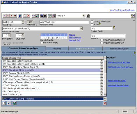Image resolution: width=137 pixels, height=114 pixels.
Task: Click Add All Watch List Types link
Action: pyautogui.click(x=117, y=81)
